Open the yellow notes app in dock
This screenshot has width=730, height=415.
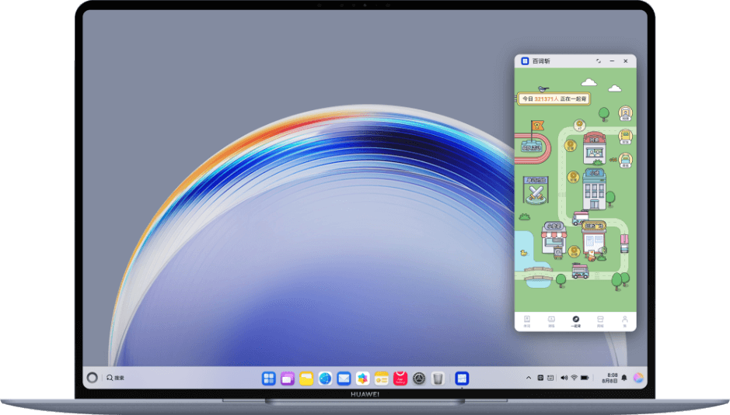tap(381, 379)
